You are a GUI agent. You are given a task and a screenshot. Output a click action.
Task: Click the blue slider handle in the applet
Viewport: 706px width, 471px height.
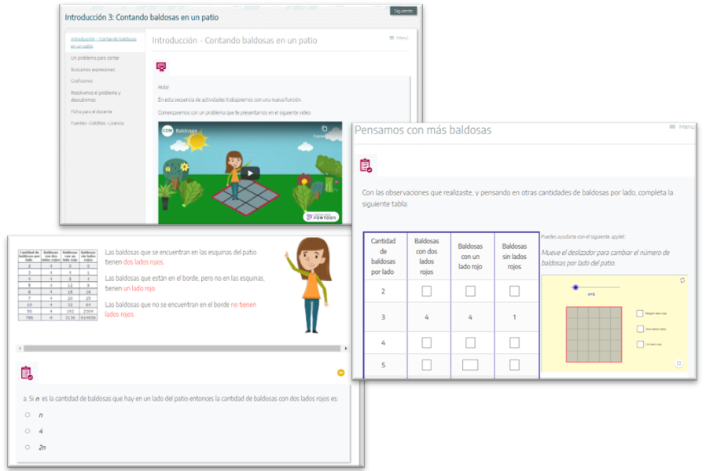point(575,287)
